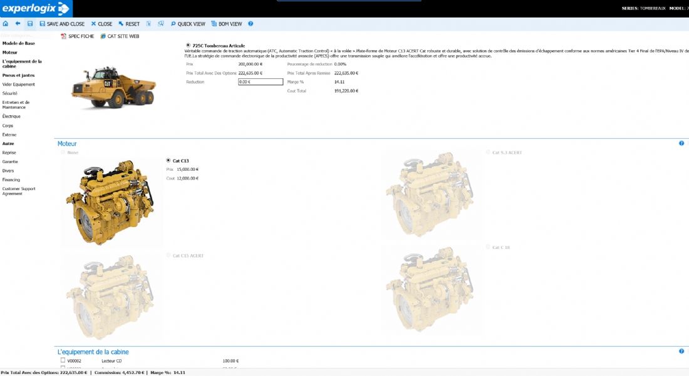
Task: Open the Spec Fiche PDF
Action: coord(77,36)
